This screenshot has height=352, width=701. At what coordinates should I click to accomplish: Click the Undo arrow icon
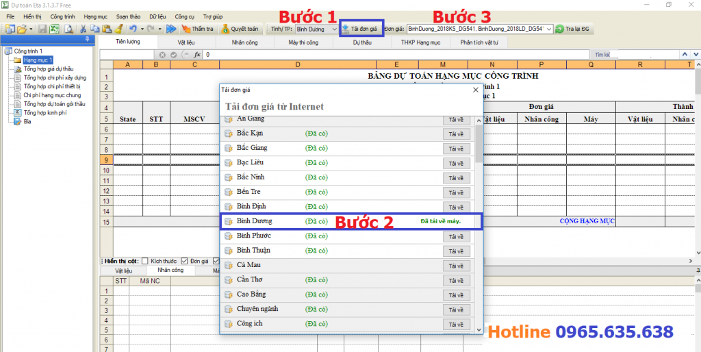133,29
